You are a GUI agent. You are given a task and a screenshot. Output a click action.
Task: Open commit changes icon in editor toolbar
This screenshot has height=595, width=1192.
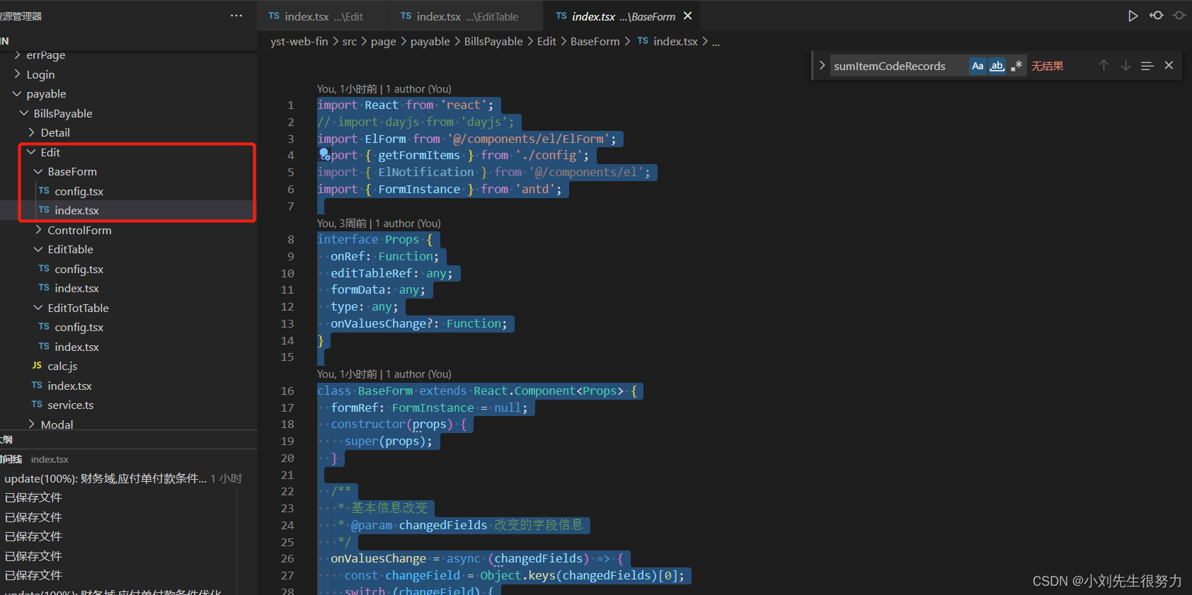(x=1156, y=16)
